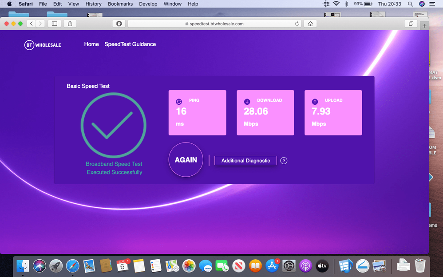
Task: Click the Share icon in Safari's toolbar
Action: coord(70,24)
